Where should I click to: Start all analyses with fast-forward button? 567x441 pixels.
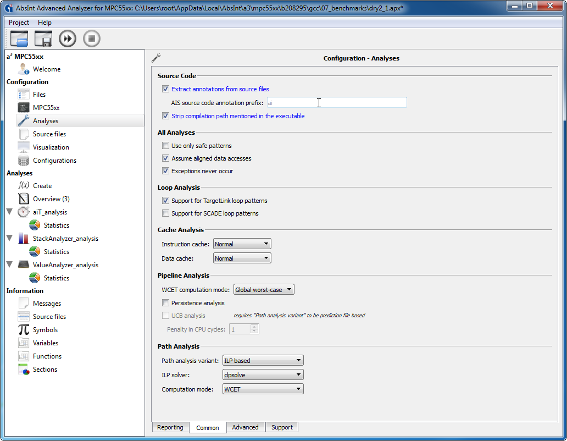68,38
